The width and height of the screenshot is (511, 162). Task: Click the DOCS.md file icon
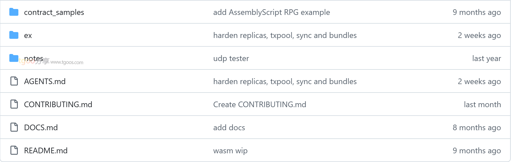(x=14, y=127)
